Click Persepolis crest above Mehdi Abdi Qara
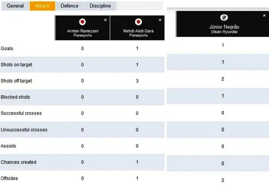The image size is (269, 195). [138, 22]
